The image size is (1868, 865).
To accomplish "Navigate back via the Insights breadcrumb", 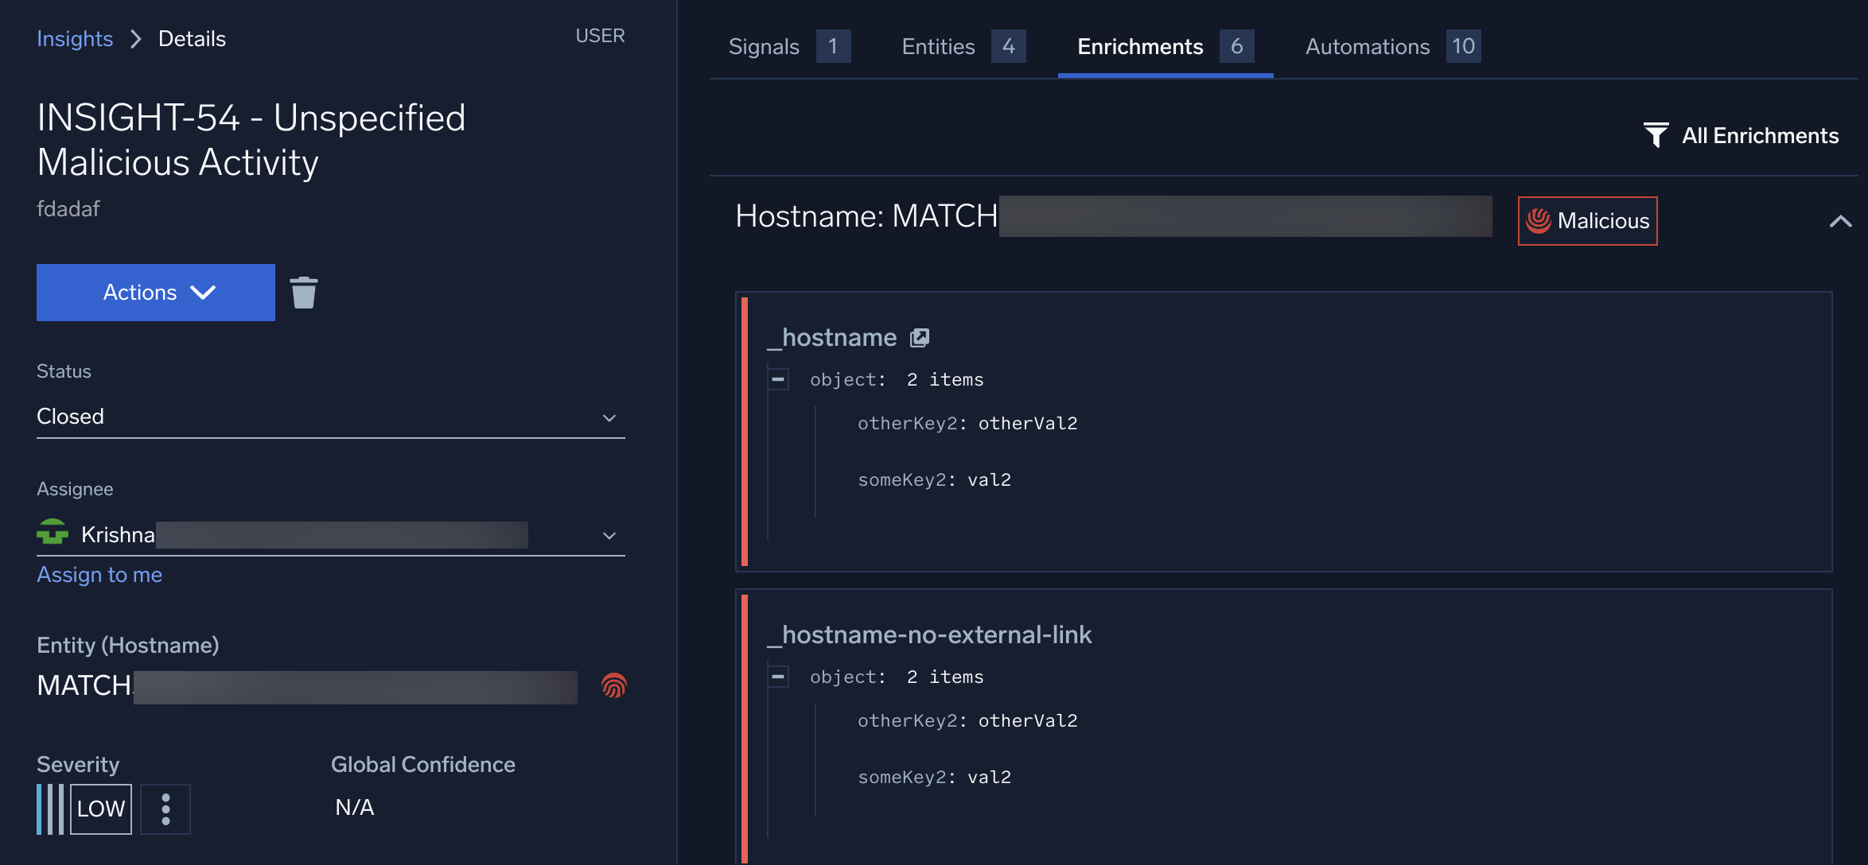I will tap(74, 38).
